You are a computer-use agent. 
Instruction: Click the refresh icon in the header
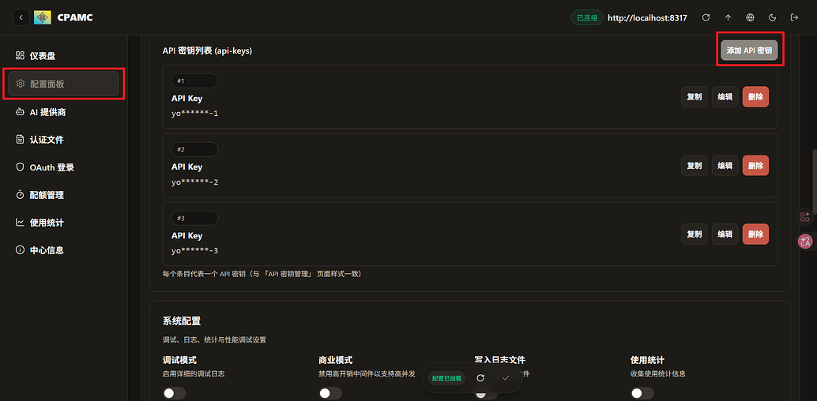pos(706,17)
